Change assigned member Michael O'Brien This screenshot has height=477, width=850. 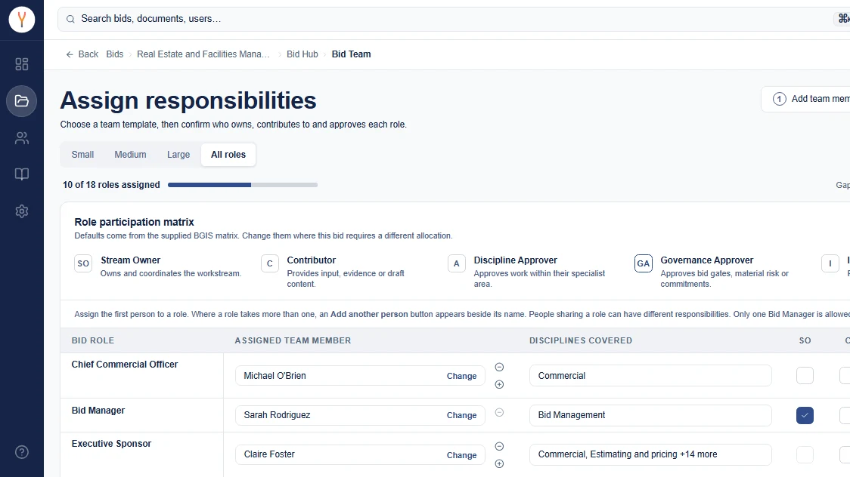(461, 376)
